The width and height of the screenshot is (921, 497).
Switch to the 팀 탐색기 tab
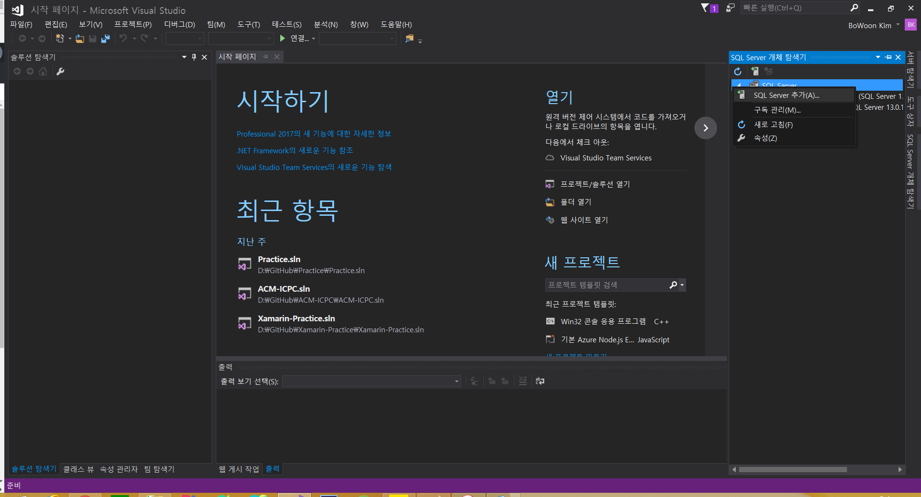coord(159,469)
